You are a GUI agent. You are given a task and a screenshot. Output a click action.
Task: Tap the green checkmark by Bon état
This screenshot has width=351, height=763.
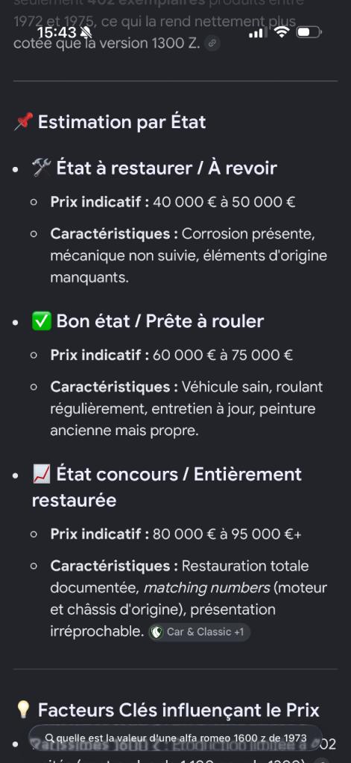click(x=42, y=321)
